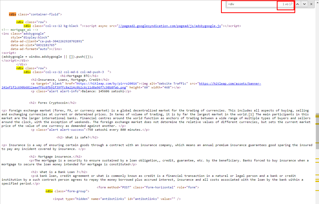
Task: Click the previous match up arrow
Action: click(298, 4)
